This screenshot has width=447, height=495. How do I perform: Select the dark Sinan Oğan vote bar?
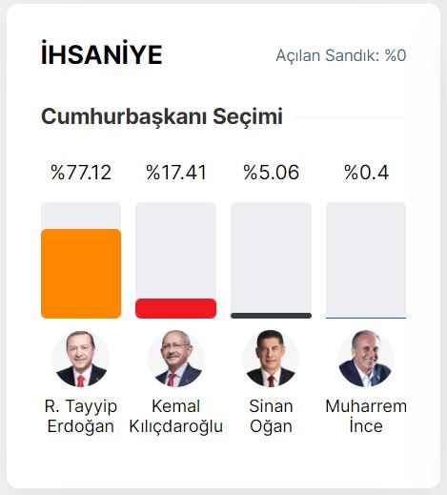pos(271,316)
